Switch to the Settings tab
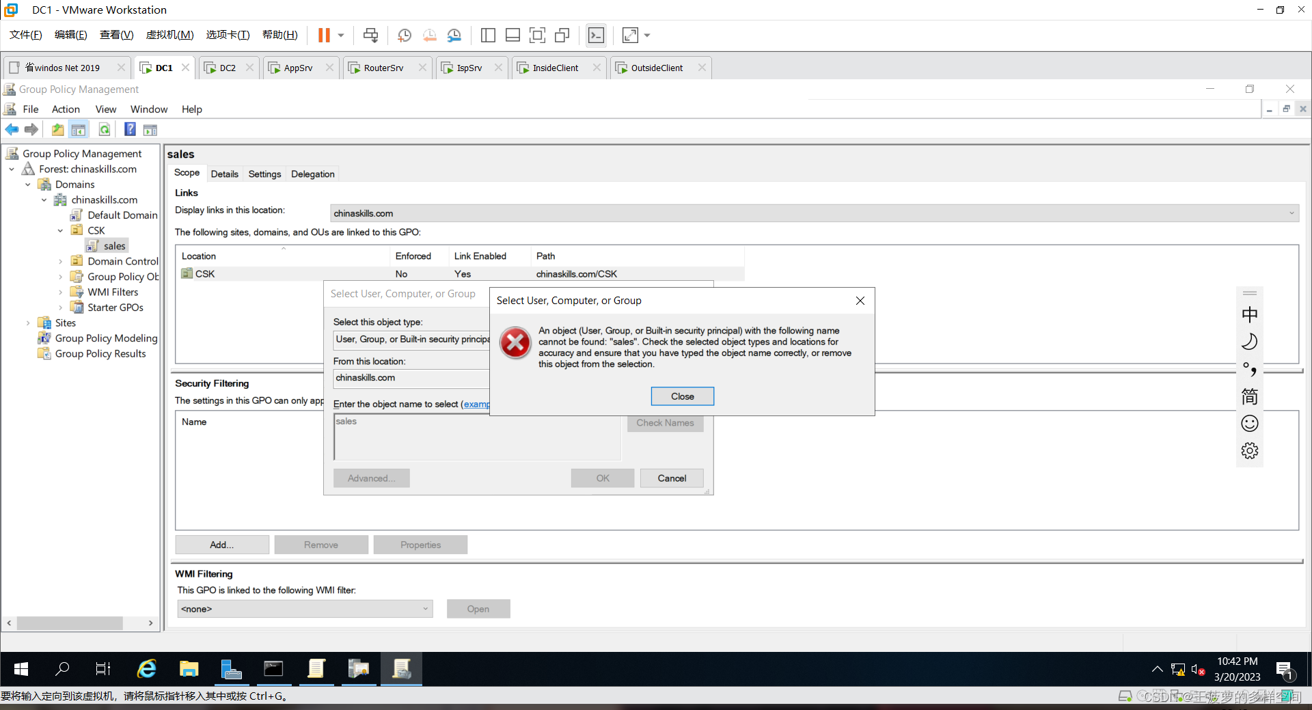 264,174
